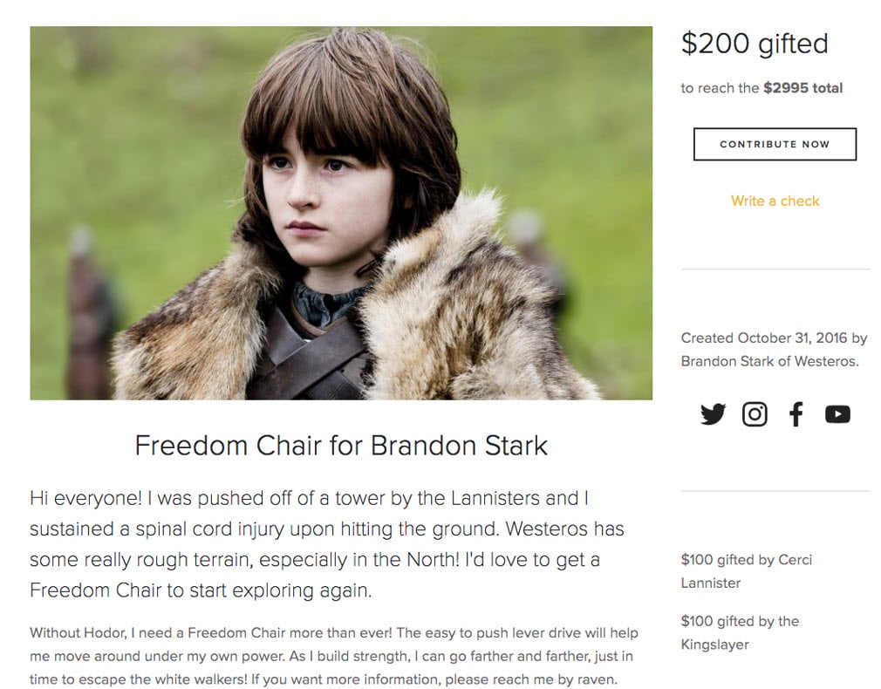Viewport: 881px width, 689px height.
Task: Open the Instagram icon link
Action: 754,414
